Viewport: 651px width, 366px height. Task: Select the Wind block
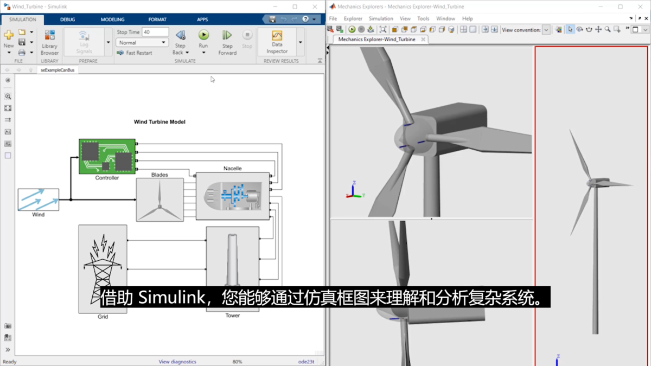pyautogui.click(x=38, y=200)
